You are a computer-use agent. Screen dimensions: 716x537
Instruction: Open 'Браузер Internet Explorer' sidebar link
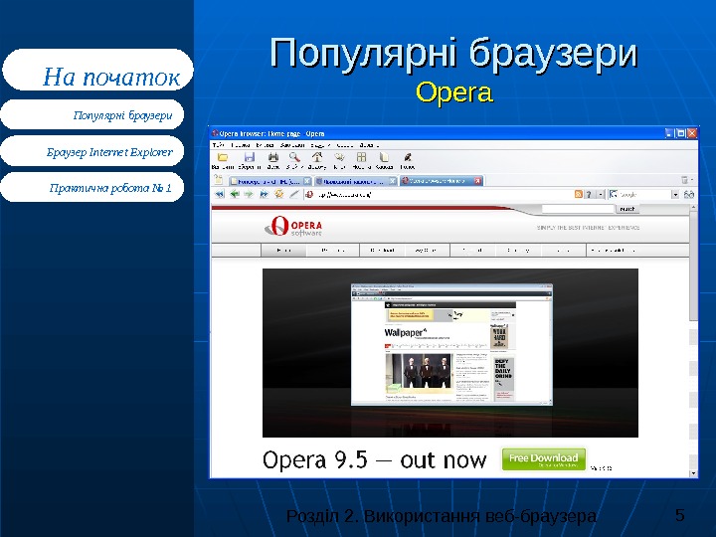click(92, 151)
